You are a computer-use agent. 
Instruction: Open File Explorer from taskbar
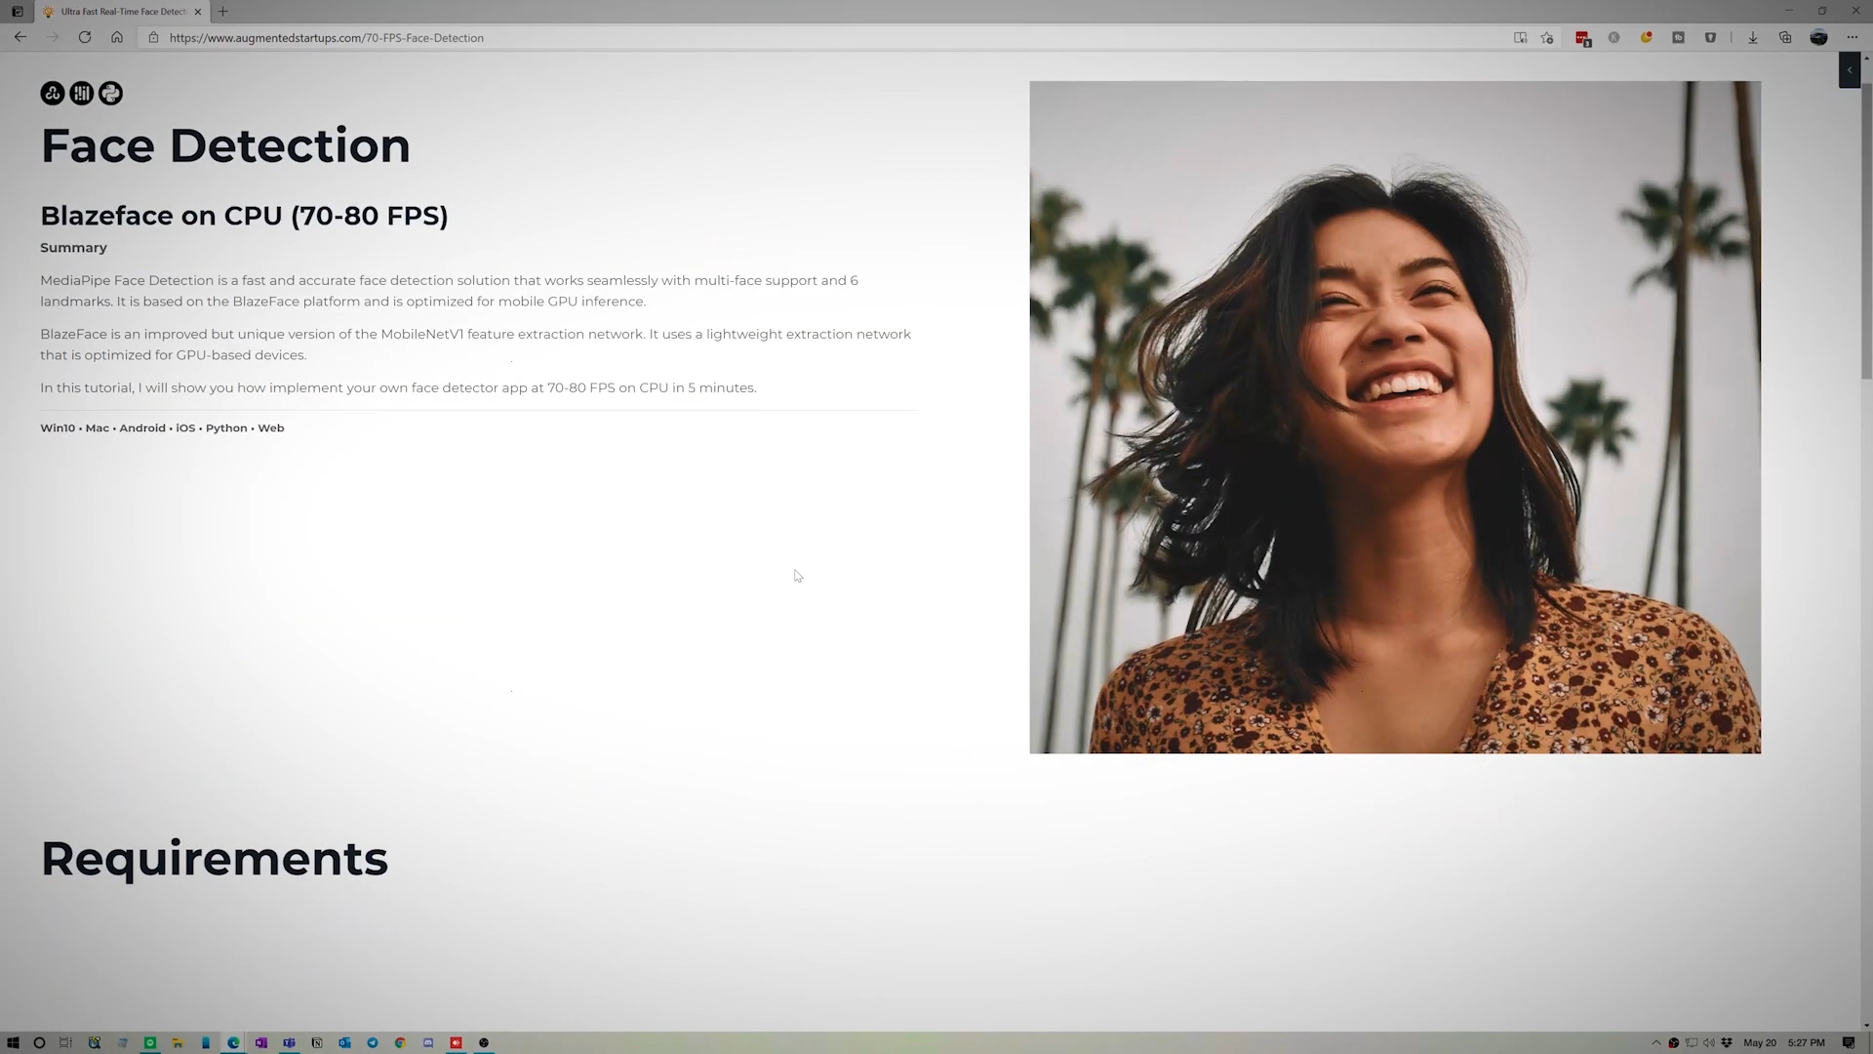pos(178,1042)
